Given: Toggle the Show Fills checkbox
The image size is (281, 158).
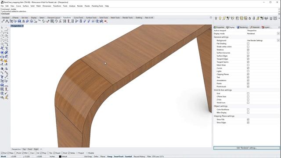Looking at the screenshot, I should 248,119.
